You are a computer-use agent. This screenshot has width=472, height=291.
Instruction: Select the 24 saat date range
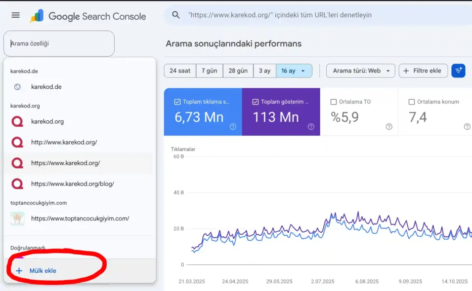point(180,71)
